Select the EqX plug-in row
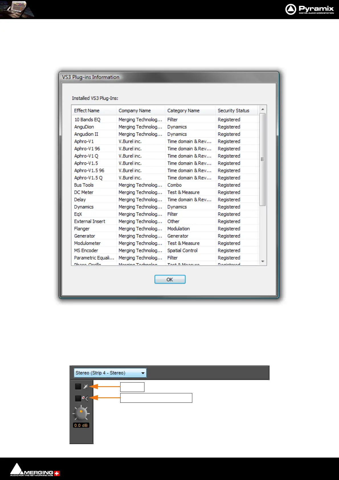Screen dimensions: 339x480 165,214
